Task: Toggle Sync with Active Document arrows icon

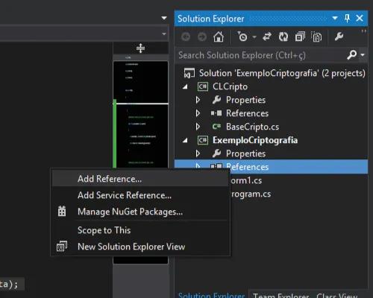Action: coord(267,37)
